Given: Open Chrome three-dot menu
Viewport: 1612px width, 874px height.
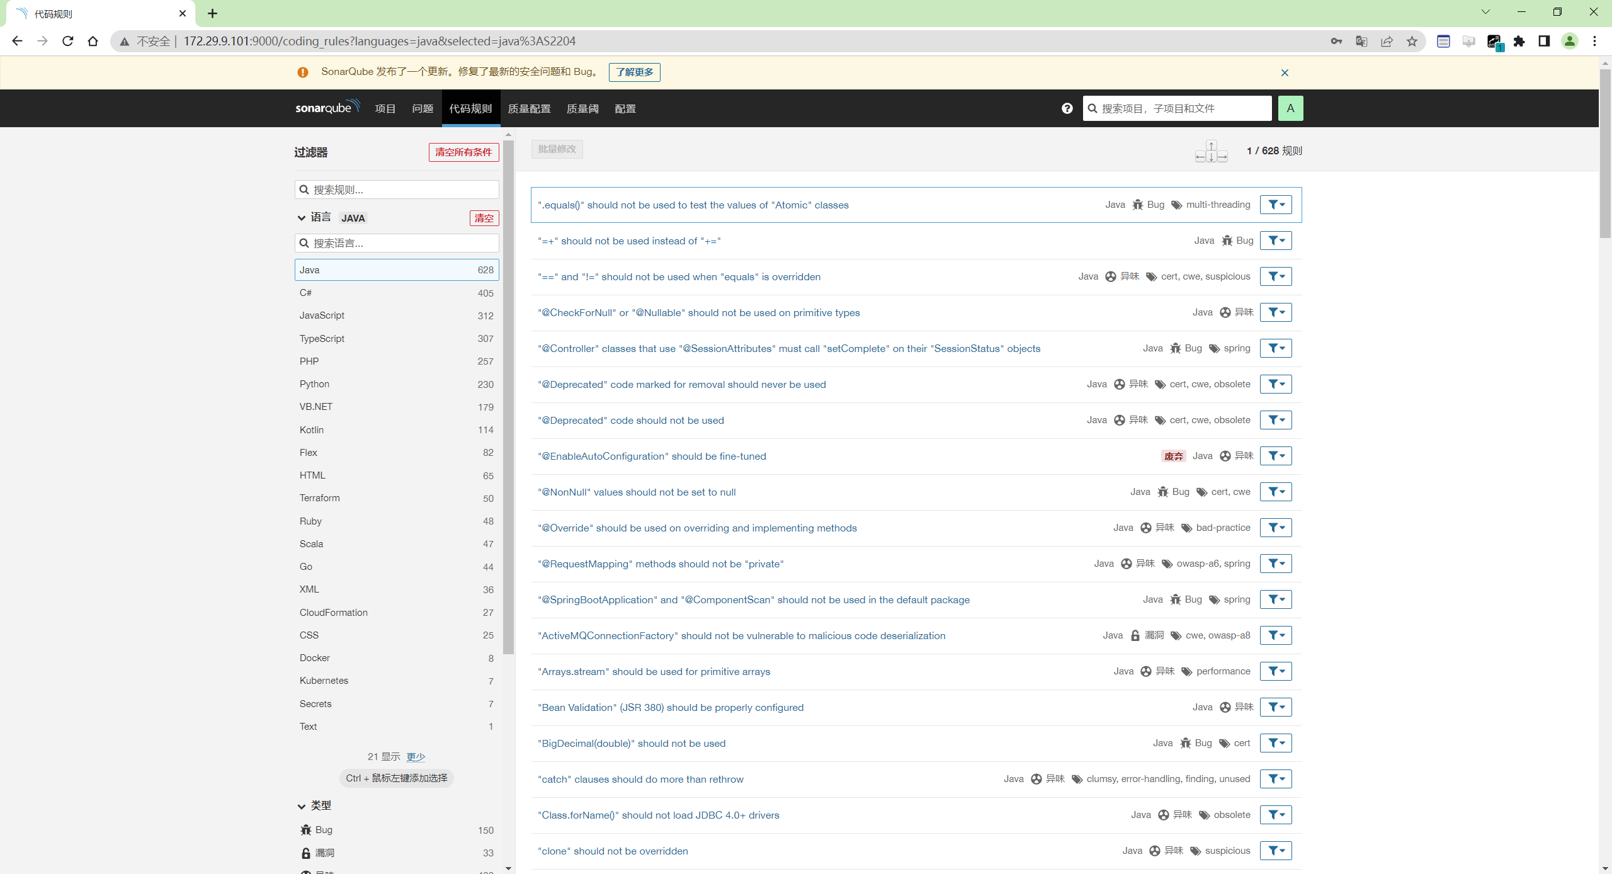Looking at the screenshot, I should pos(1594,41).
